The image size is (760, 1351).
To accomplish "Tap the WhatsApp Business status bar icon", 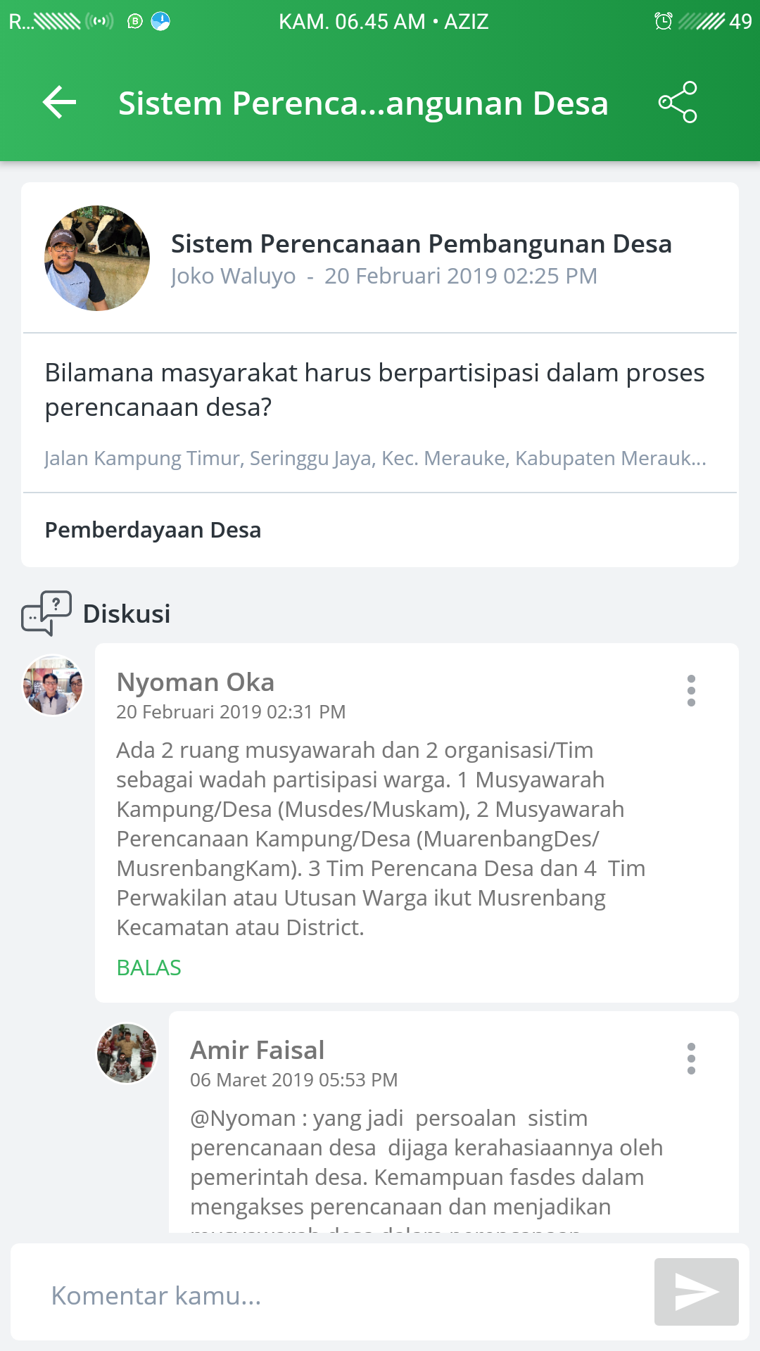I will pyautogui.click(x=134, y=21).
